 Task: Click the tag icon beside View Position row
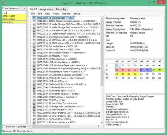click(x=34, y=110)
